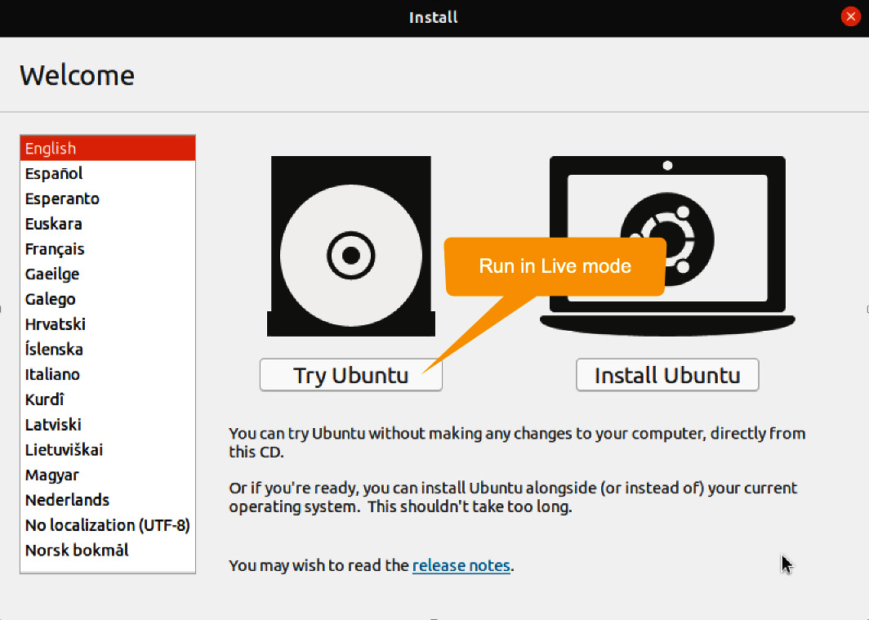Select Kurdî in the language list
Viewport: 869px width, 620px height.
[x=108, y=399]
